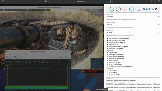
Task: Open Plugins menu in Konsole window
Action: (x=26, y=54)
